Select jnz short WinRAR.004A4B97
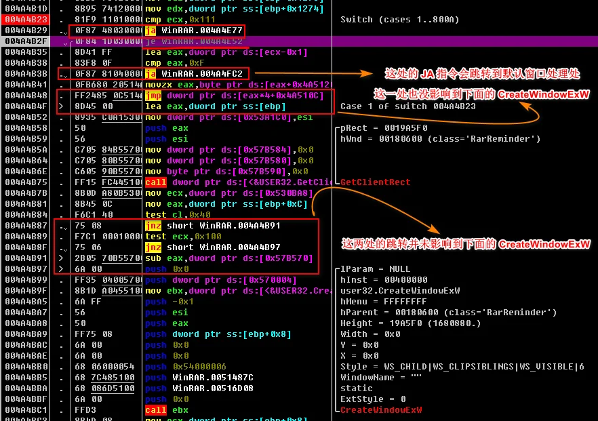Image resolution: width=598 pixels, height=421 pixels. click(213, 247)
